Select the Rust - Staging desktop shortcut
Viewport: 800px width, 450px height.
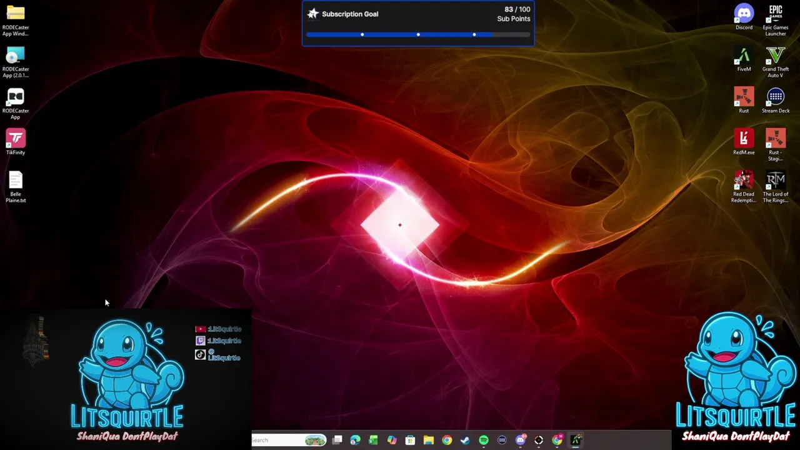[776, 146]
